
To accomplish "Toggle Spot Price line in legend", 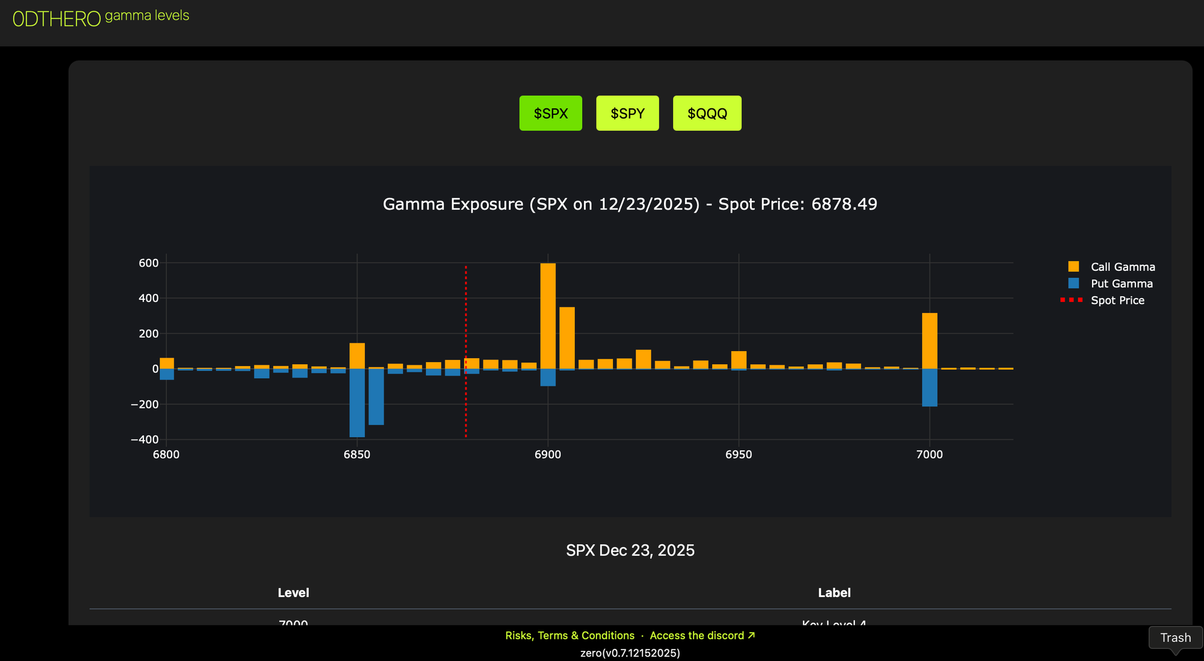I will click(x=1117, y=300).
